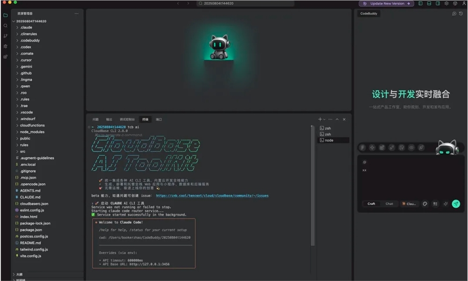
Task: Select the Search icon in the activity bar
Action: click(x=5, y=26)
